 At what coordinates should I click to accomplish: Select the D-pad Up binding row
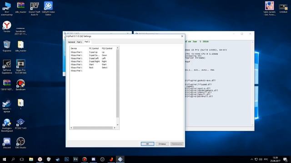(x=93, y=53)
